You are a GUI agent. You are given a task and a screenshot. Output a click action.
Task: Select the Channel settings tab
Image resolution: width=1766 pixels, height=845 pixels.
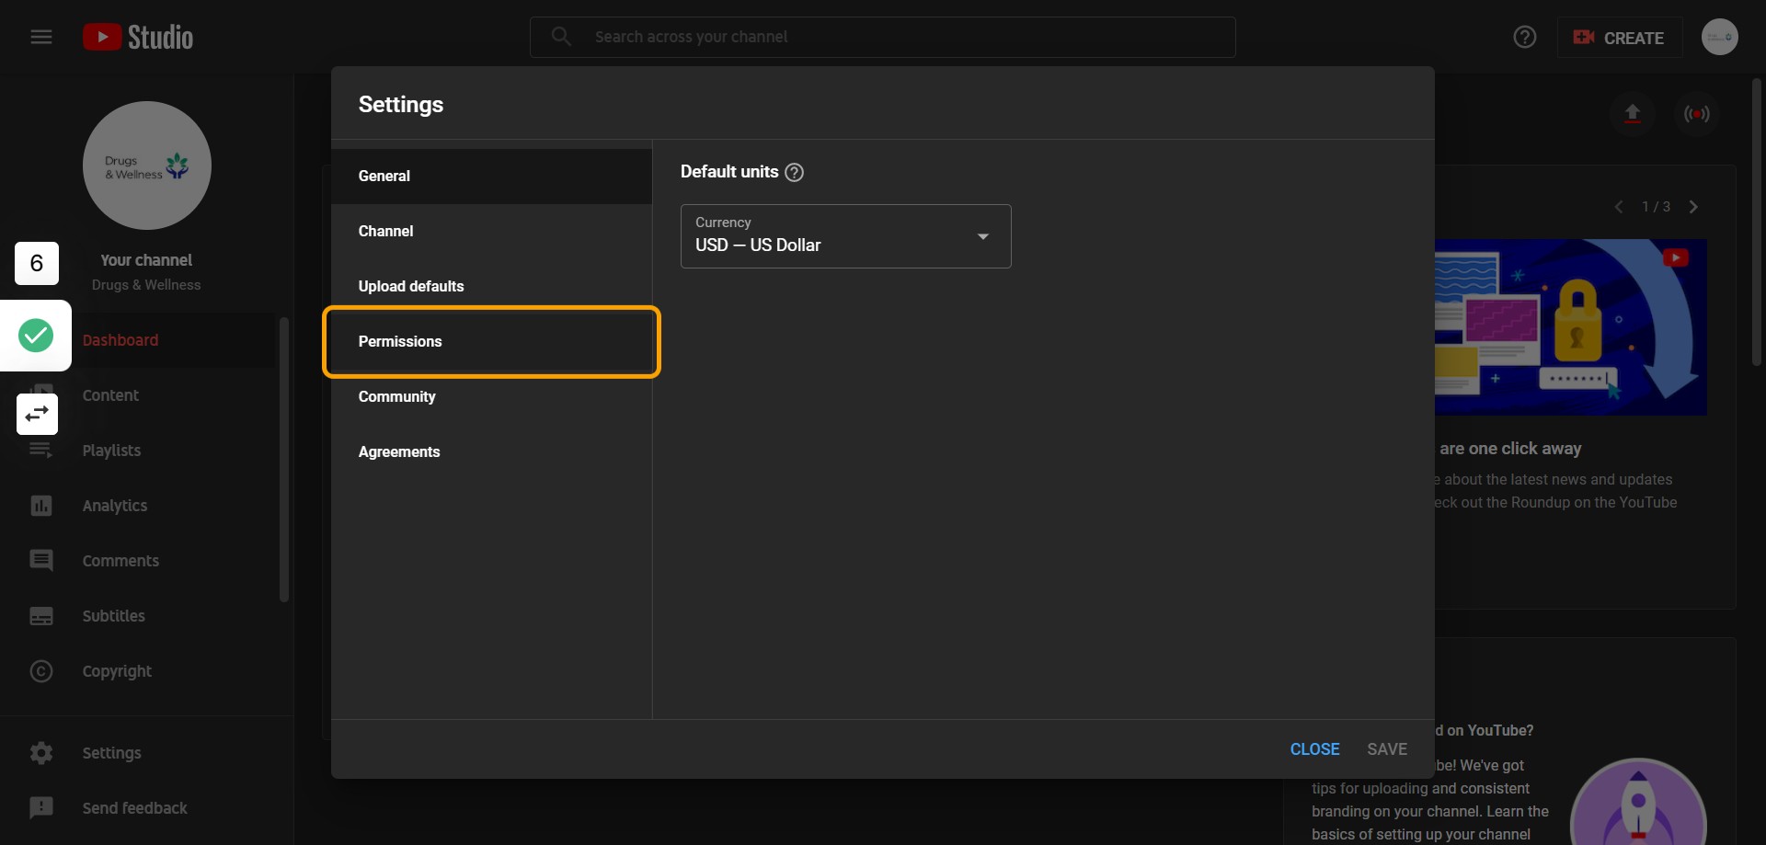(x=491, y=231)
